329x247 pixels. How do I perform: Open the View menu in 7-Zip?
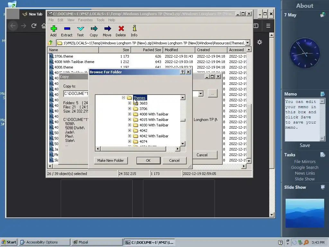[71, 20]
